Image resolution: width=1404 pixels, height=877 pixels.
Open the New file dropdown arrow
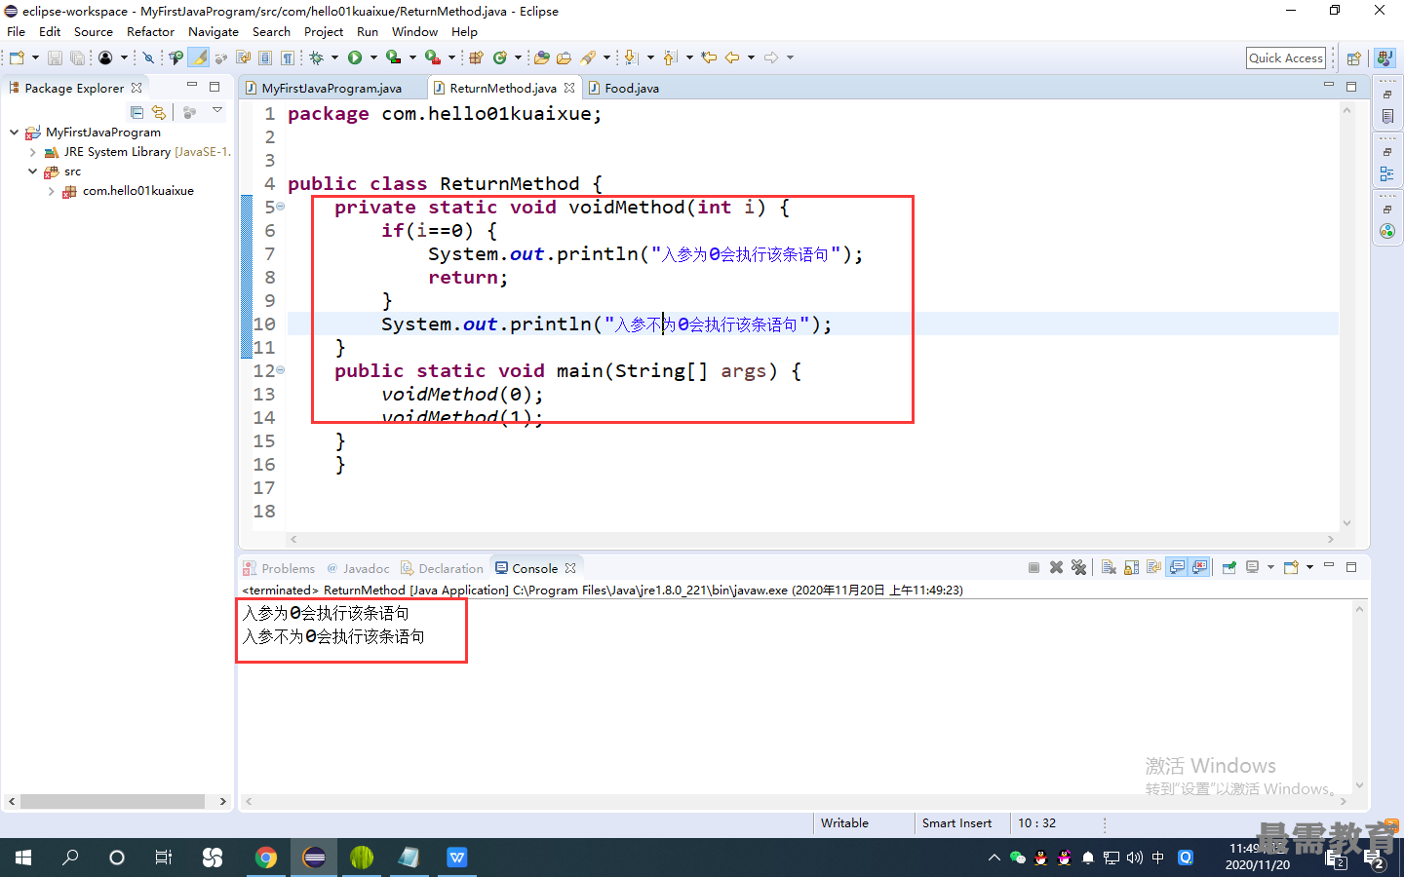[35, 57]
